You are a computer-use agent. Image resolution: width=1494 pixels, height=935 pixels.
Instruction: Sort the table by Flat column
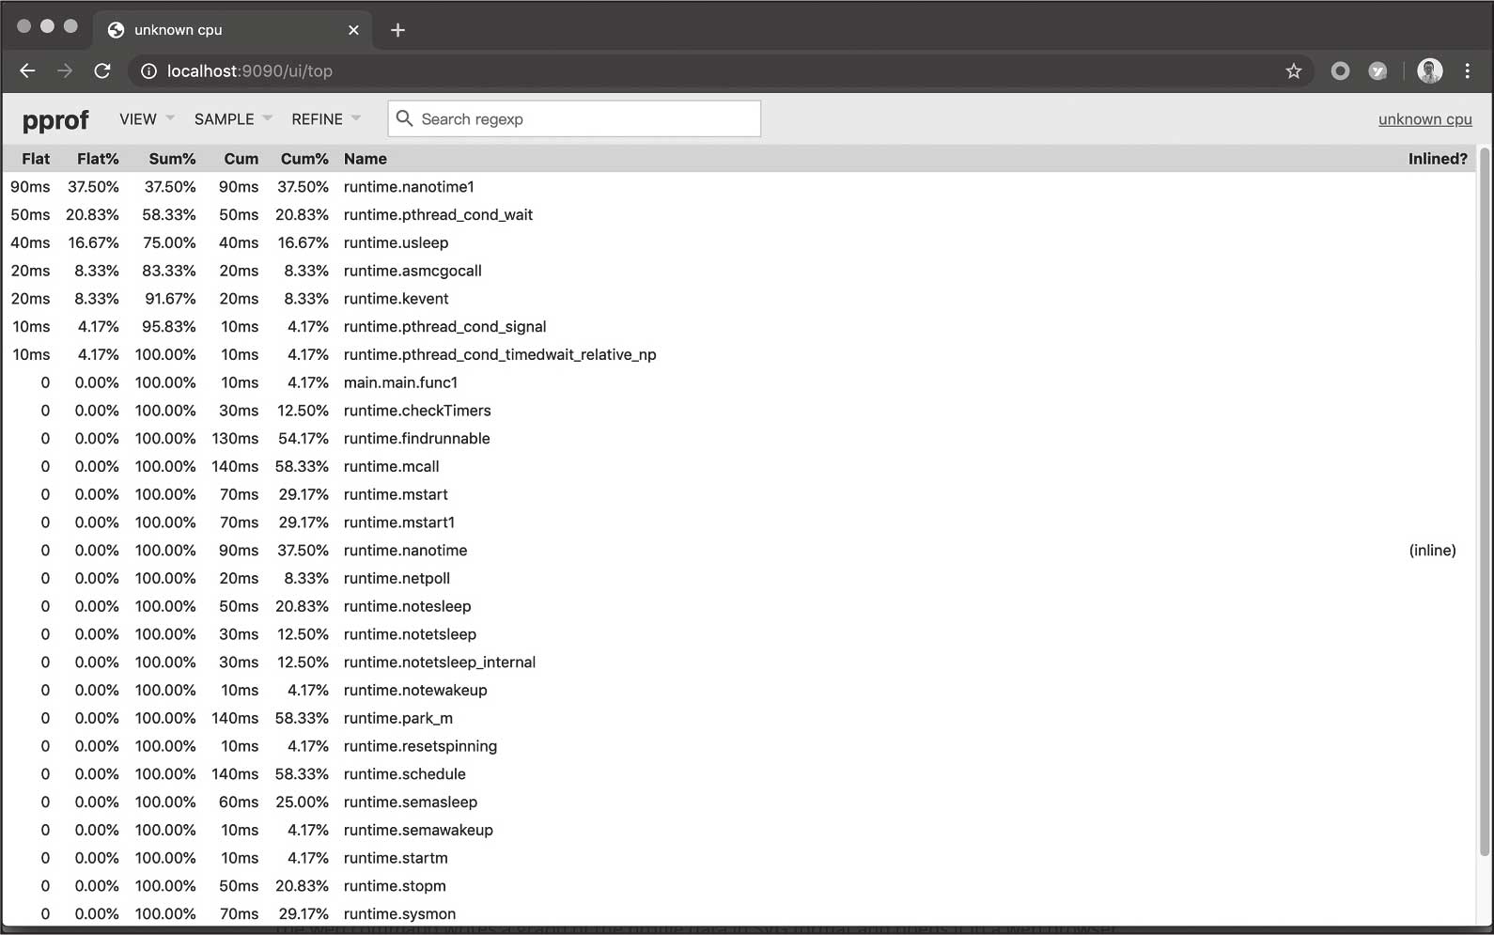click(x=36, y=159)
